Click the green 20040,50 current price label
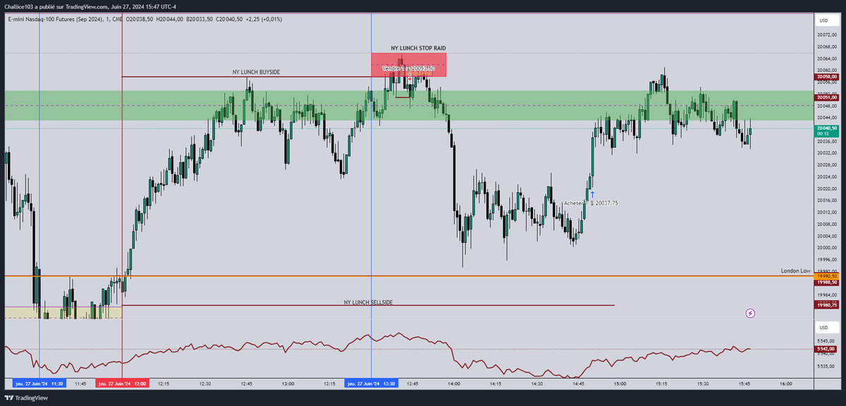The height and width of the screenshot is (406, 846). click(827, 130)
